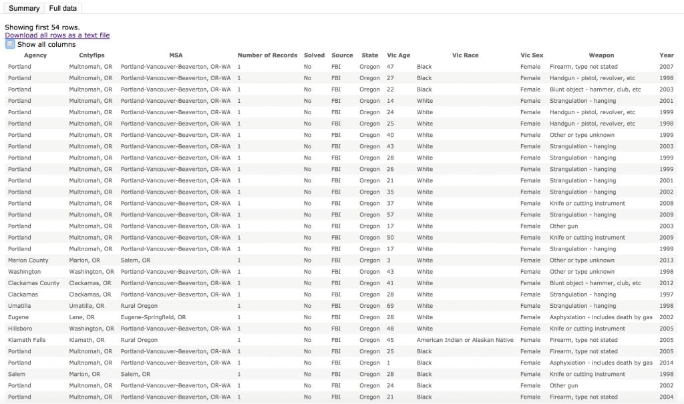
Task: Click the Vic Race column header
Action: [x=465, y=55]
